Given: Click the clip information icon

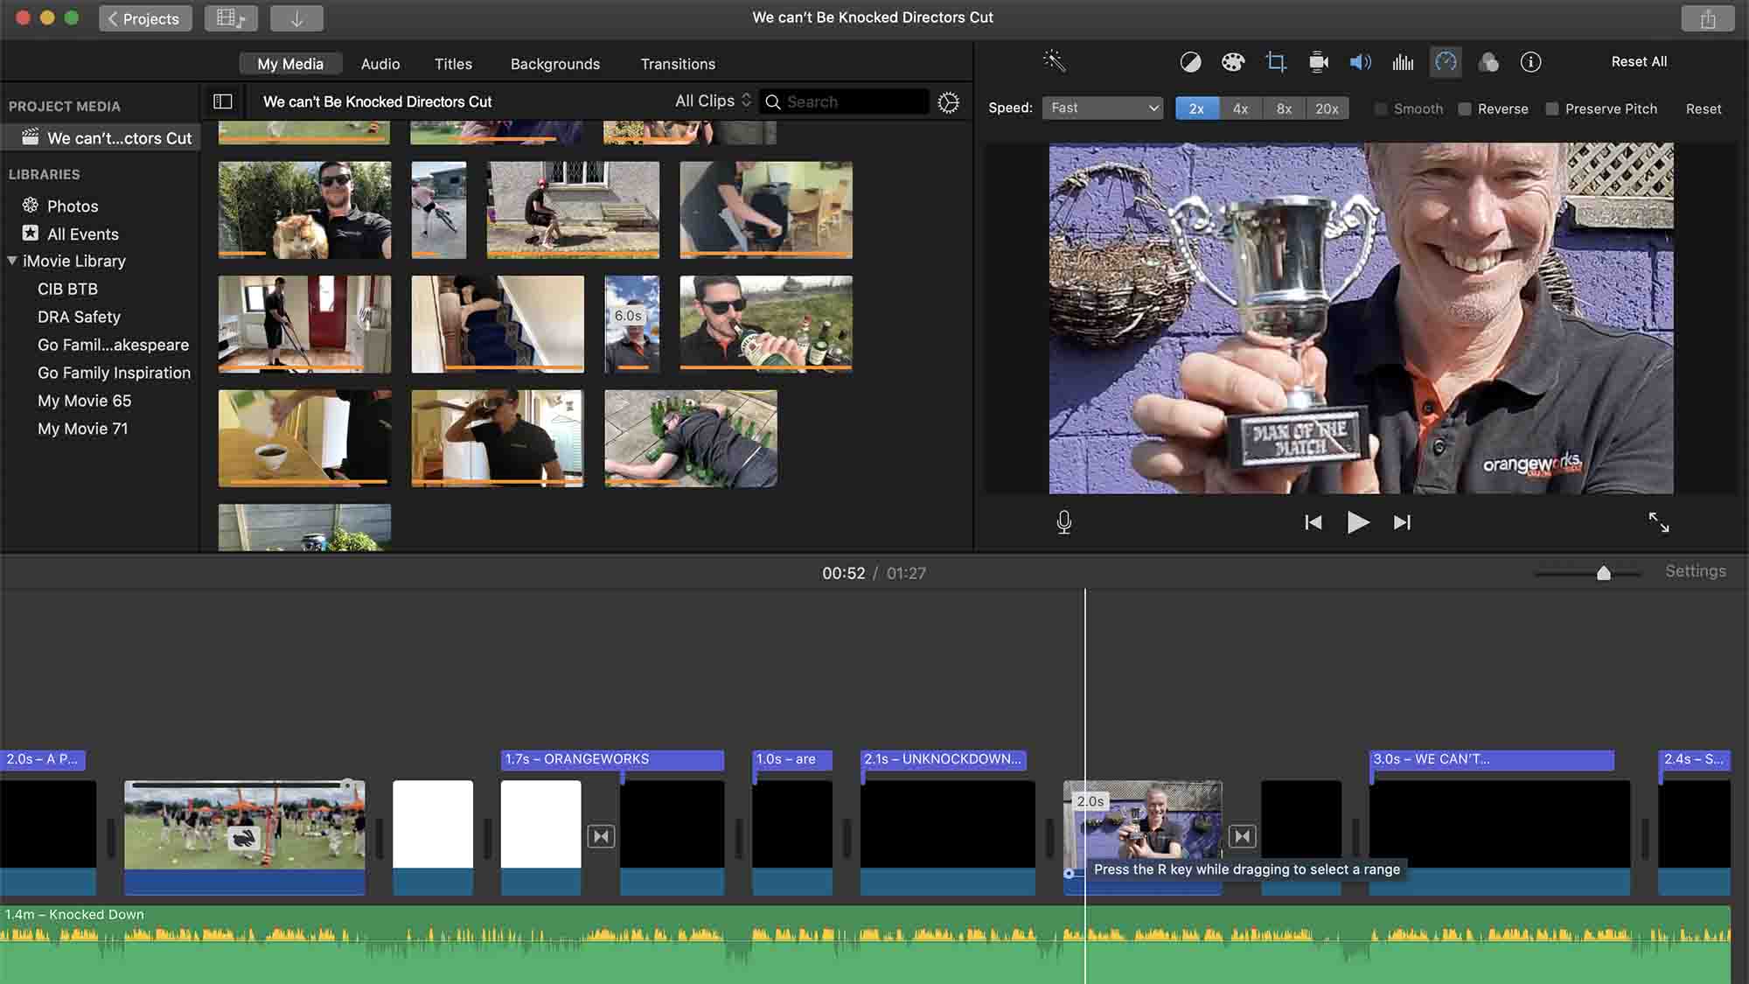Looking at the screenshot, I should click(x=1530, y=62).
